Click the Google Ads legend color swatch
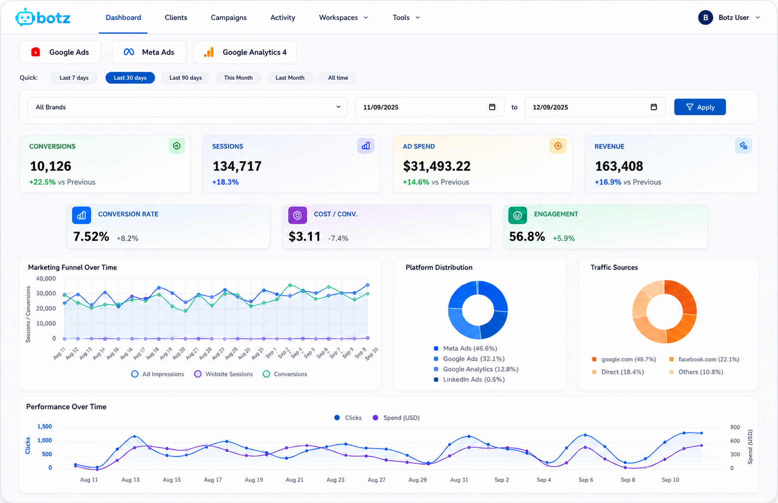The image size is (778, 503). coord(436,359)
